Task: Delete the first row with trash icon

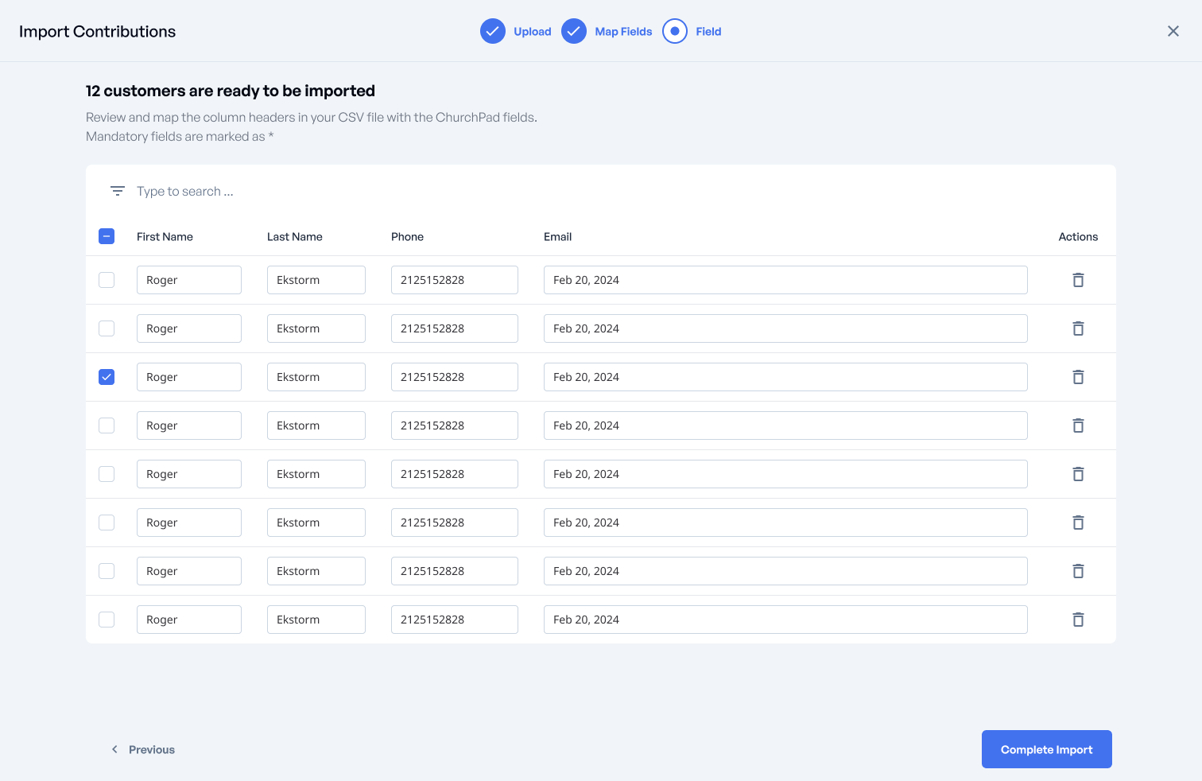Action: [1078, 280]
